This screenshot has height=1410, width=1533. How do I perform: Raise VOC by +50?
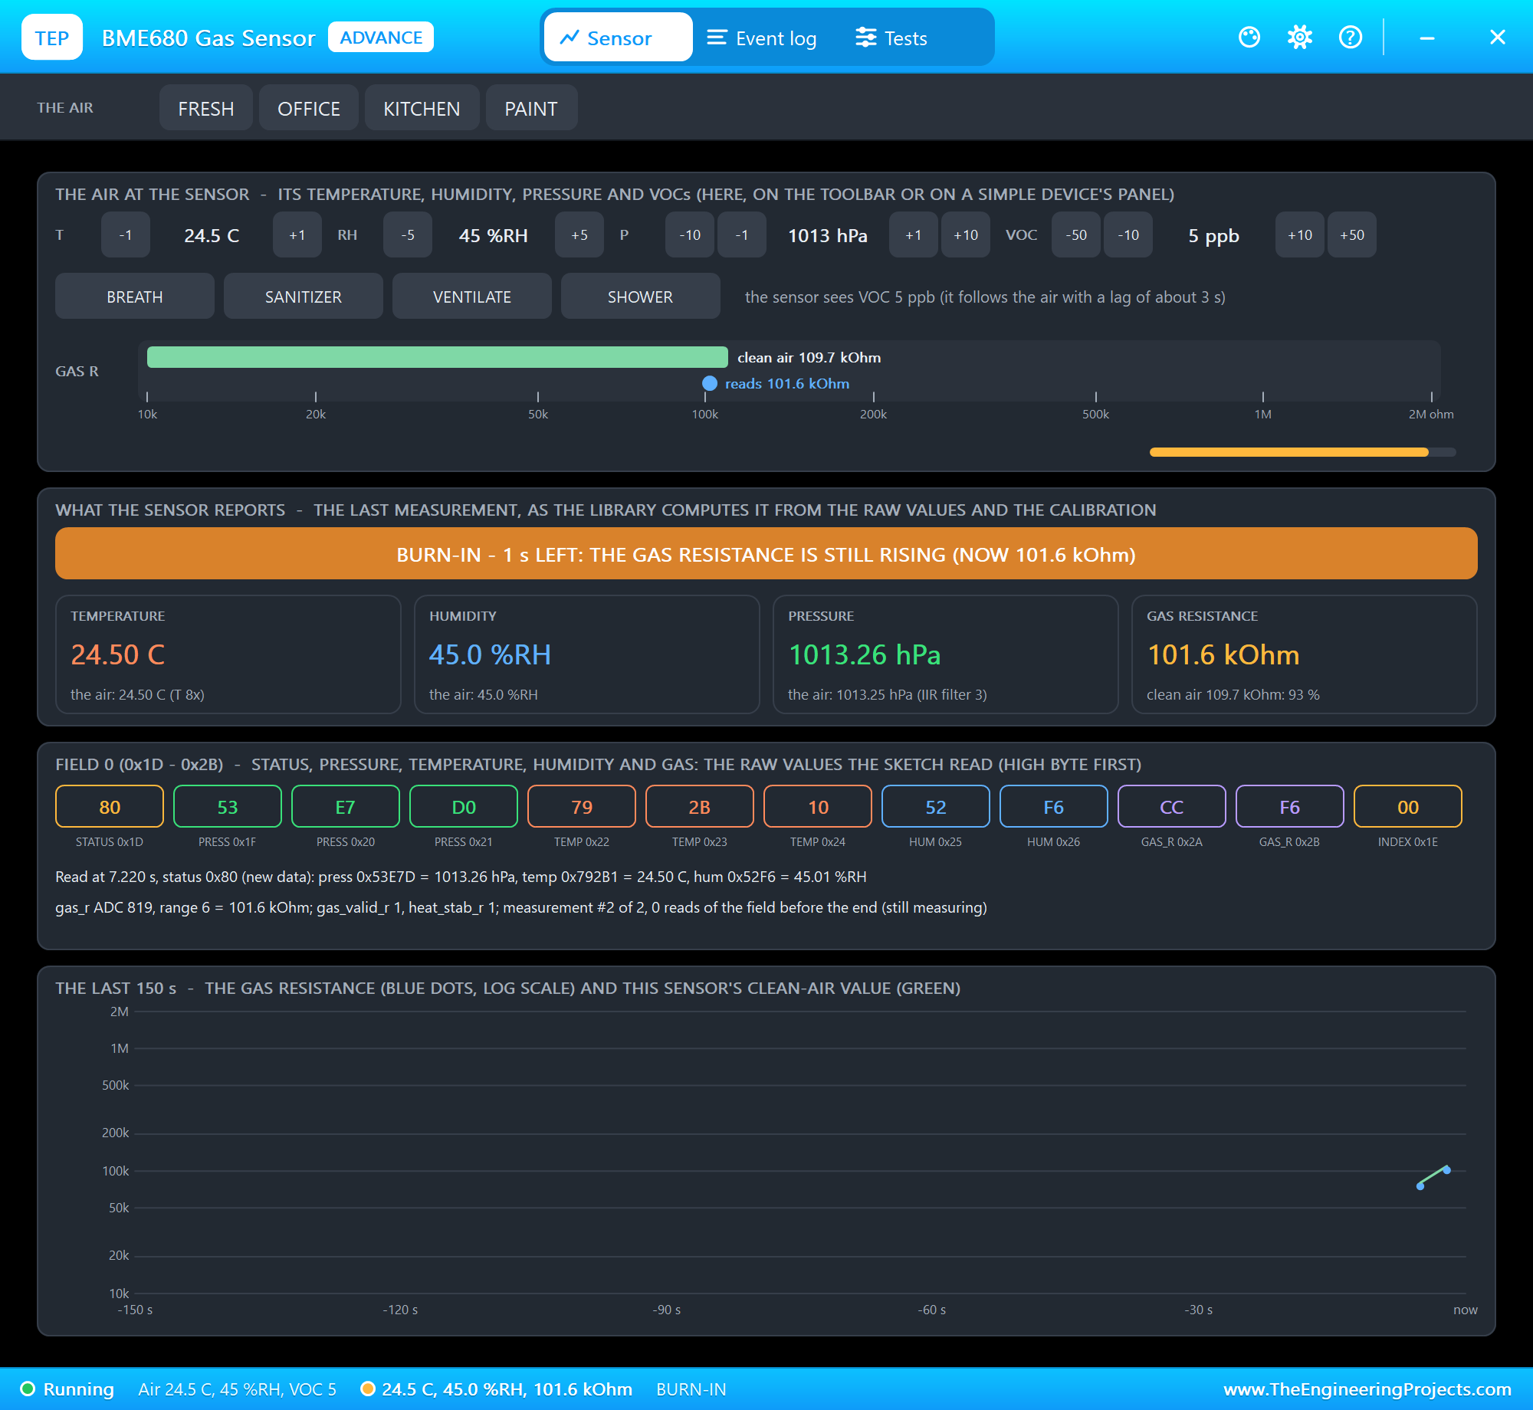1352,235
